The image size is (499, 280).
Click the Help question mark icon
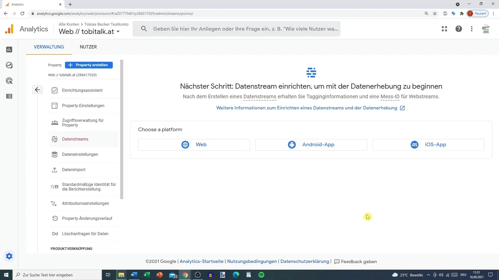[458, 29]
